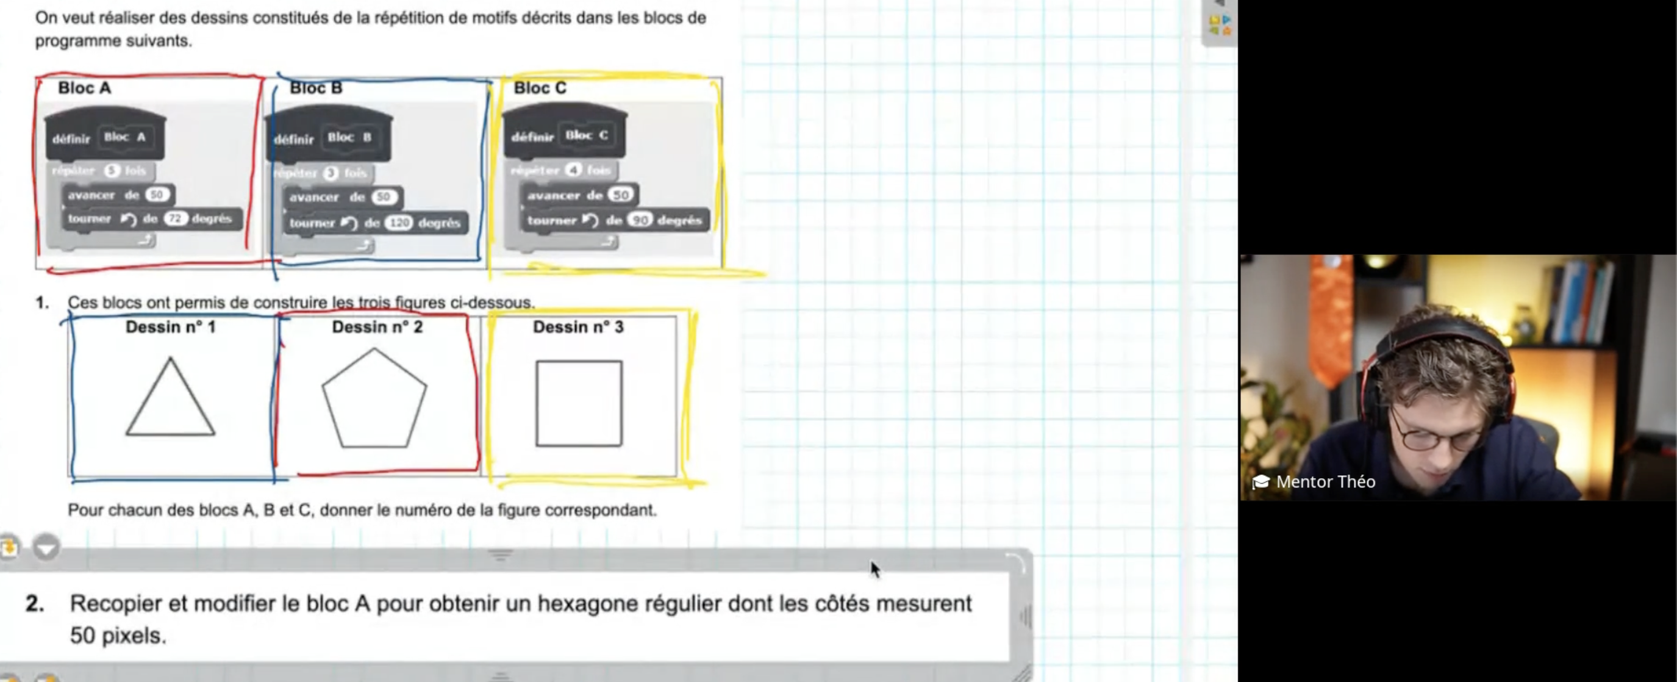Select the square in Dessin n° 3
Viewport: 1677px width, 682px height.
(x=579, y=403)
